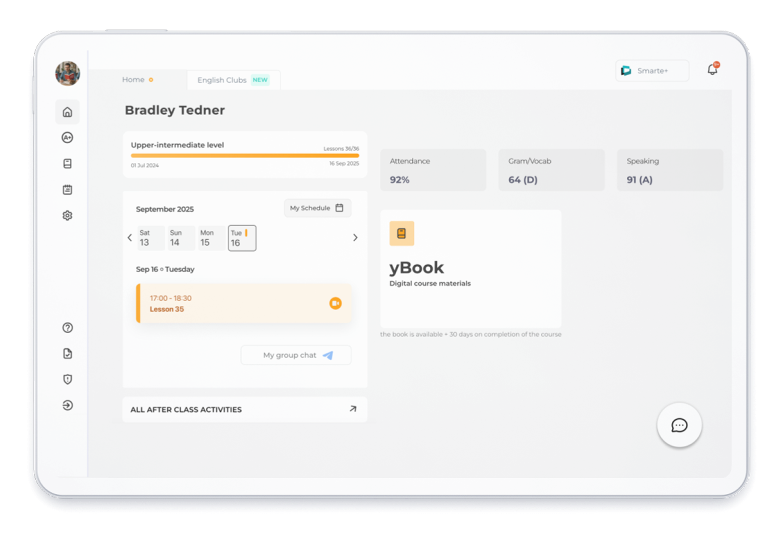Expand All After Class Activities arrow
Image resolution: width=783 pixels, height=539 pixels.
(353, 409)
